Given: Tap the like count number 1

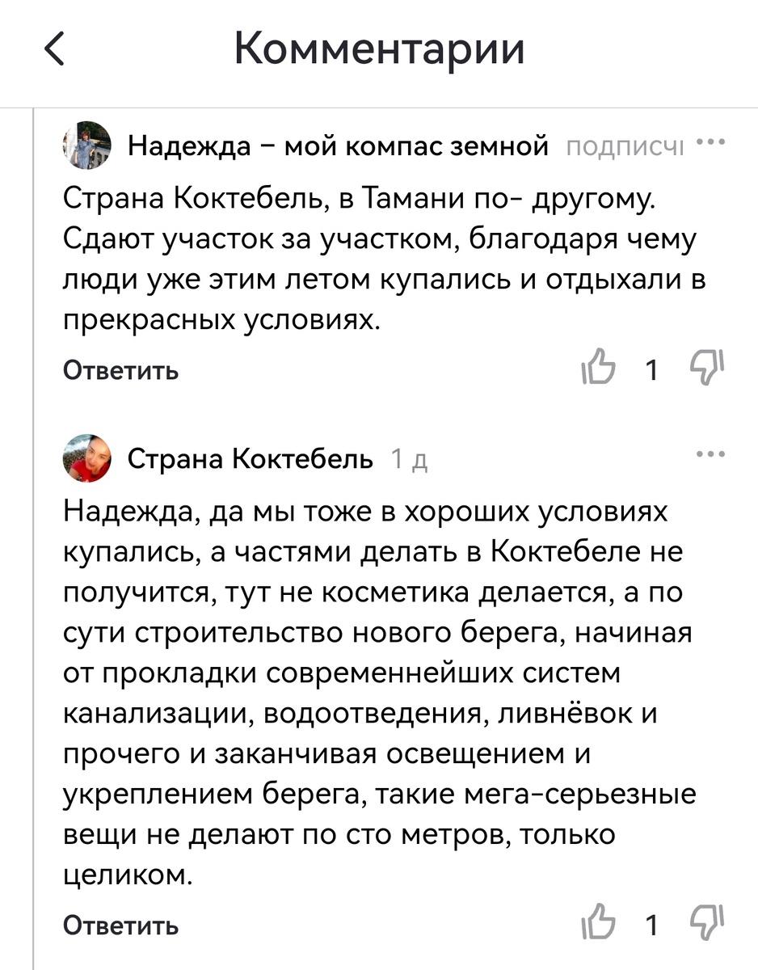Looking at the screenshot, I should pos(651,369).
